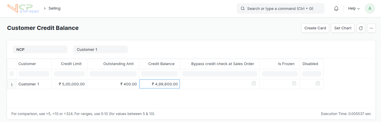Open the notifications bell

click(336, 8)
